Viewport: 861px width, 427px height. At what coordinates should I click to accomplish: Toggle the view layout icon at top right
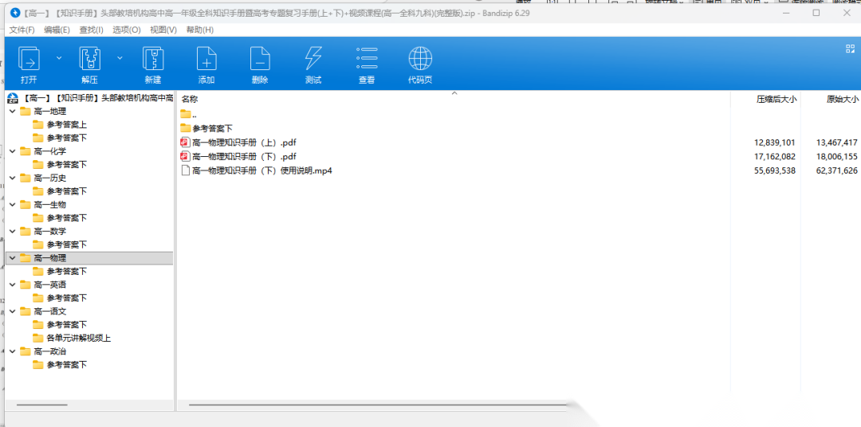pos(850,49)
